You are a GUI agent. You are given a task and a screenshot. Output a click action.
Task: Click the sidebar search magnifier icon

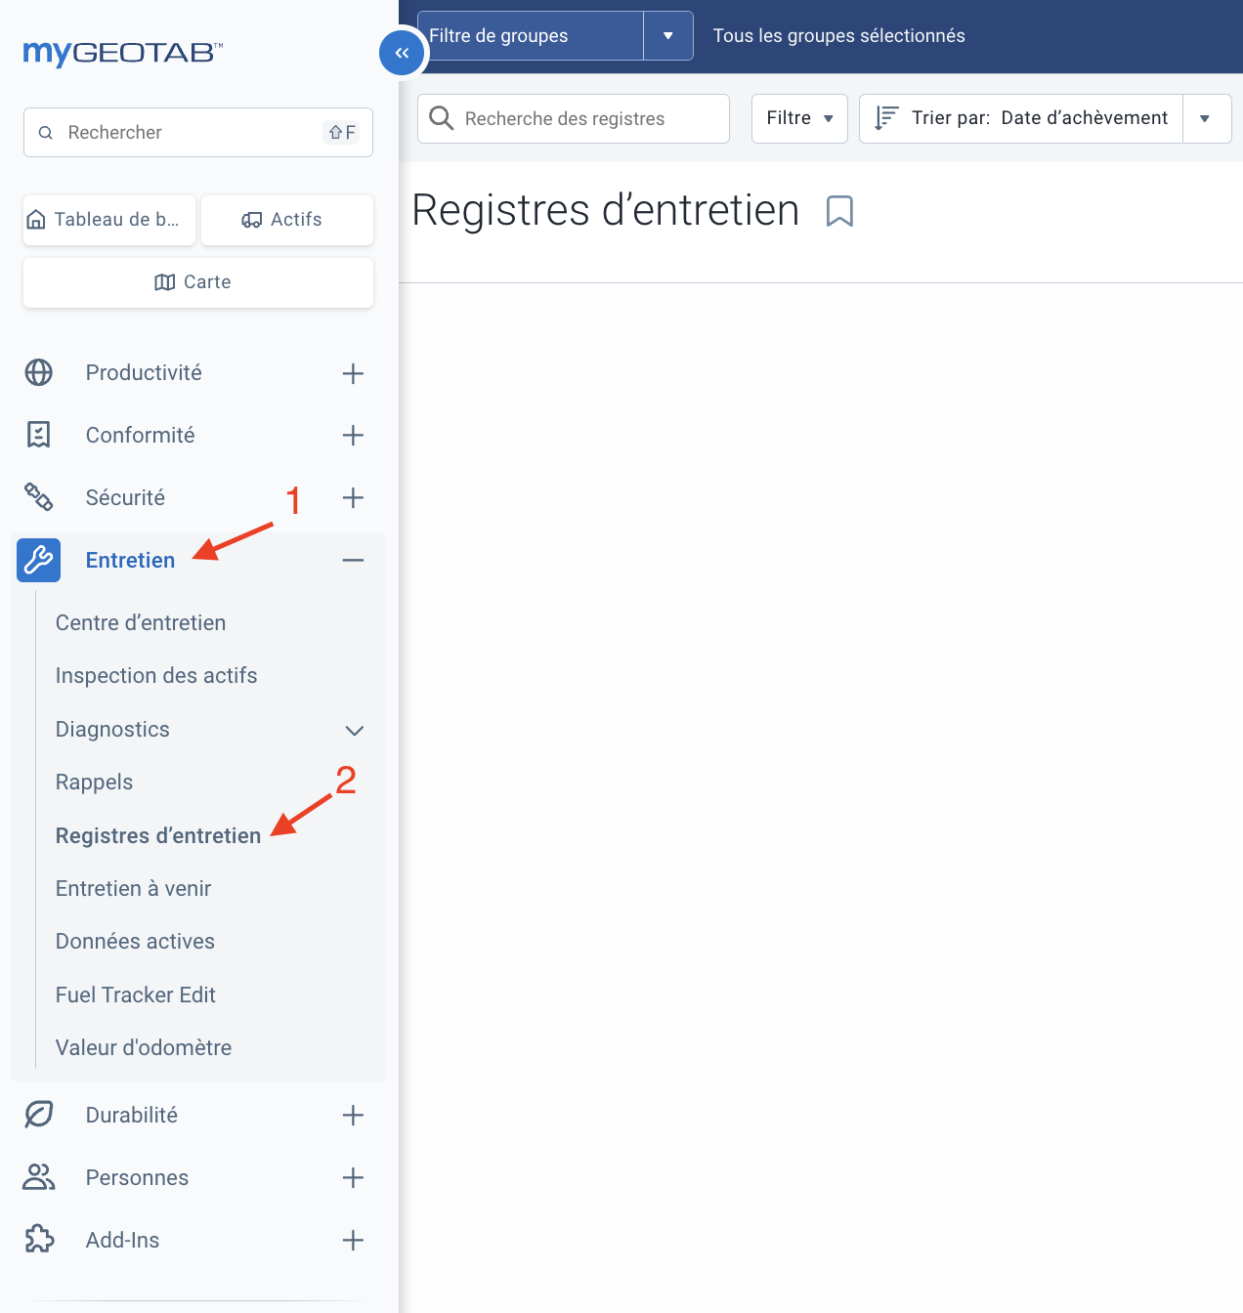point(45,133)
